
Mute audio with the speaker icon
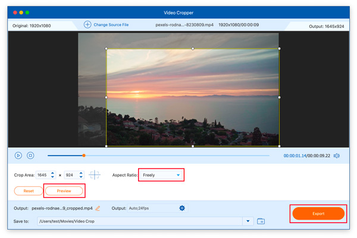pos(337,156)
